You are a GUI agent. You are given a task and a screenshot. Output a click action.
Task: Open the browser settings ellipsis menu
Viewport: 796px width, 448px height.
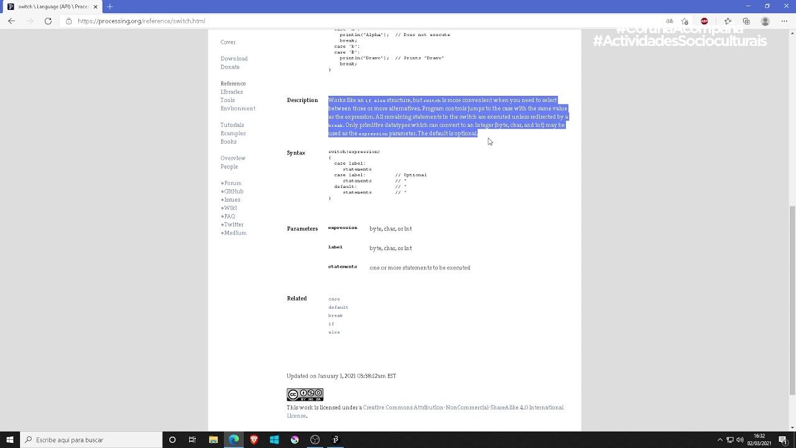tap(784, 21)
